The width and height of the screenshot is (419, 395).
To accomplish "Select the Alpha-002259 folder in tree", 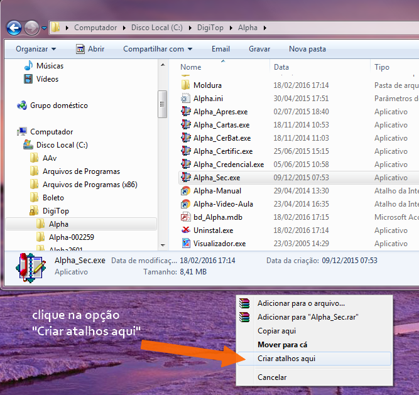I will [x=65, y=237].
